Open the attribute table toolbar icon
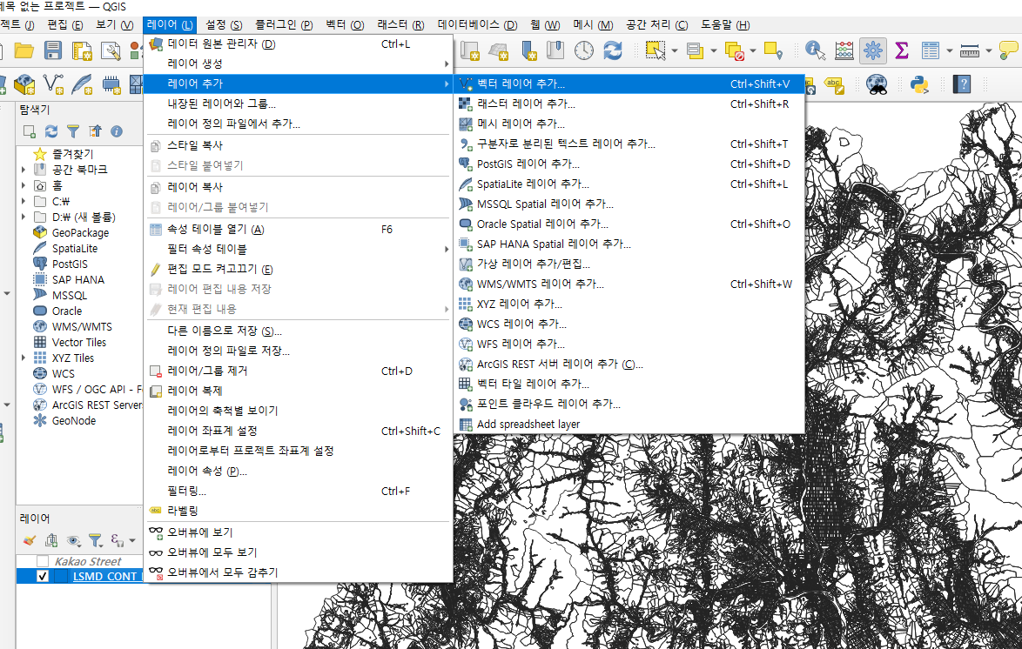 click(x=930, y=50)
